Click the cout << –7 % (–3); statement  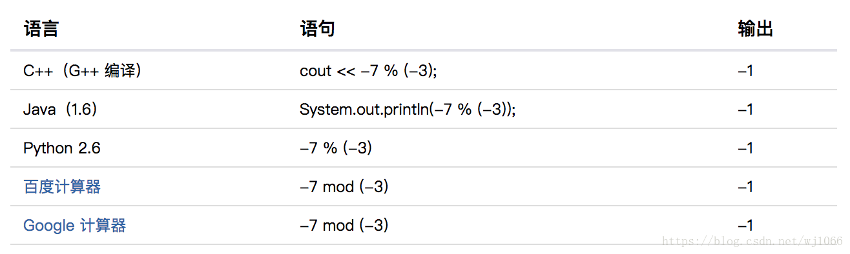point(368,71)
